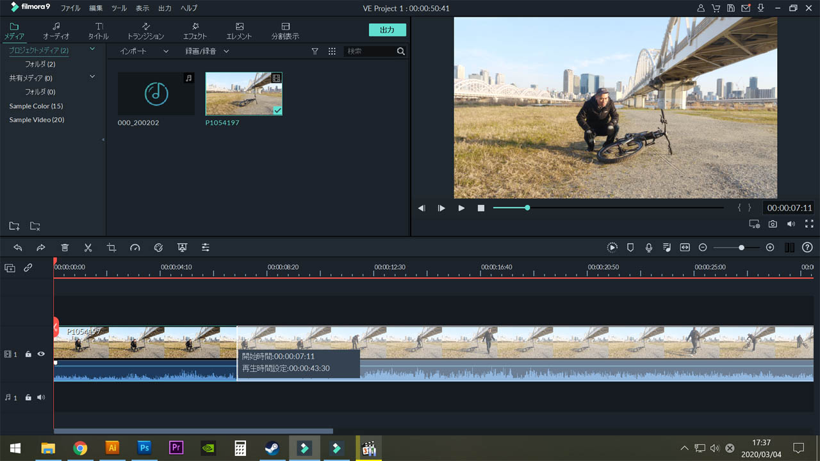820x461 pixels.
Task: Switch to the オーディオ tab
Action: (x=56, y=31)
